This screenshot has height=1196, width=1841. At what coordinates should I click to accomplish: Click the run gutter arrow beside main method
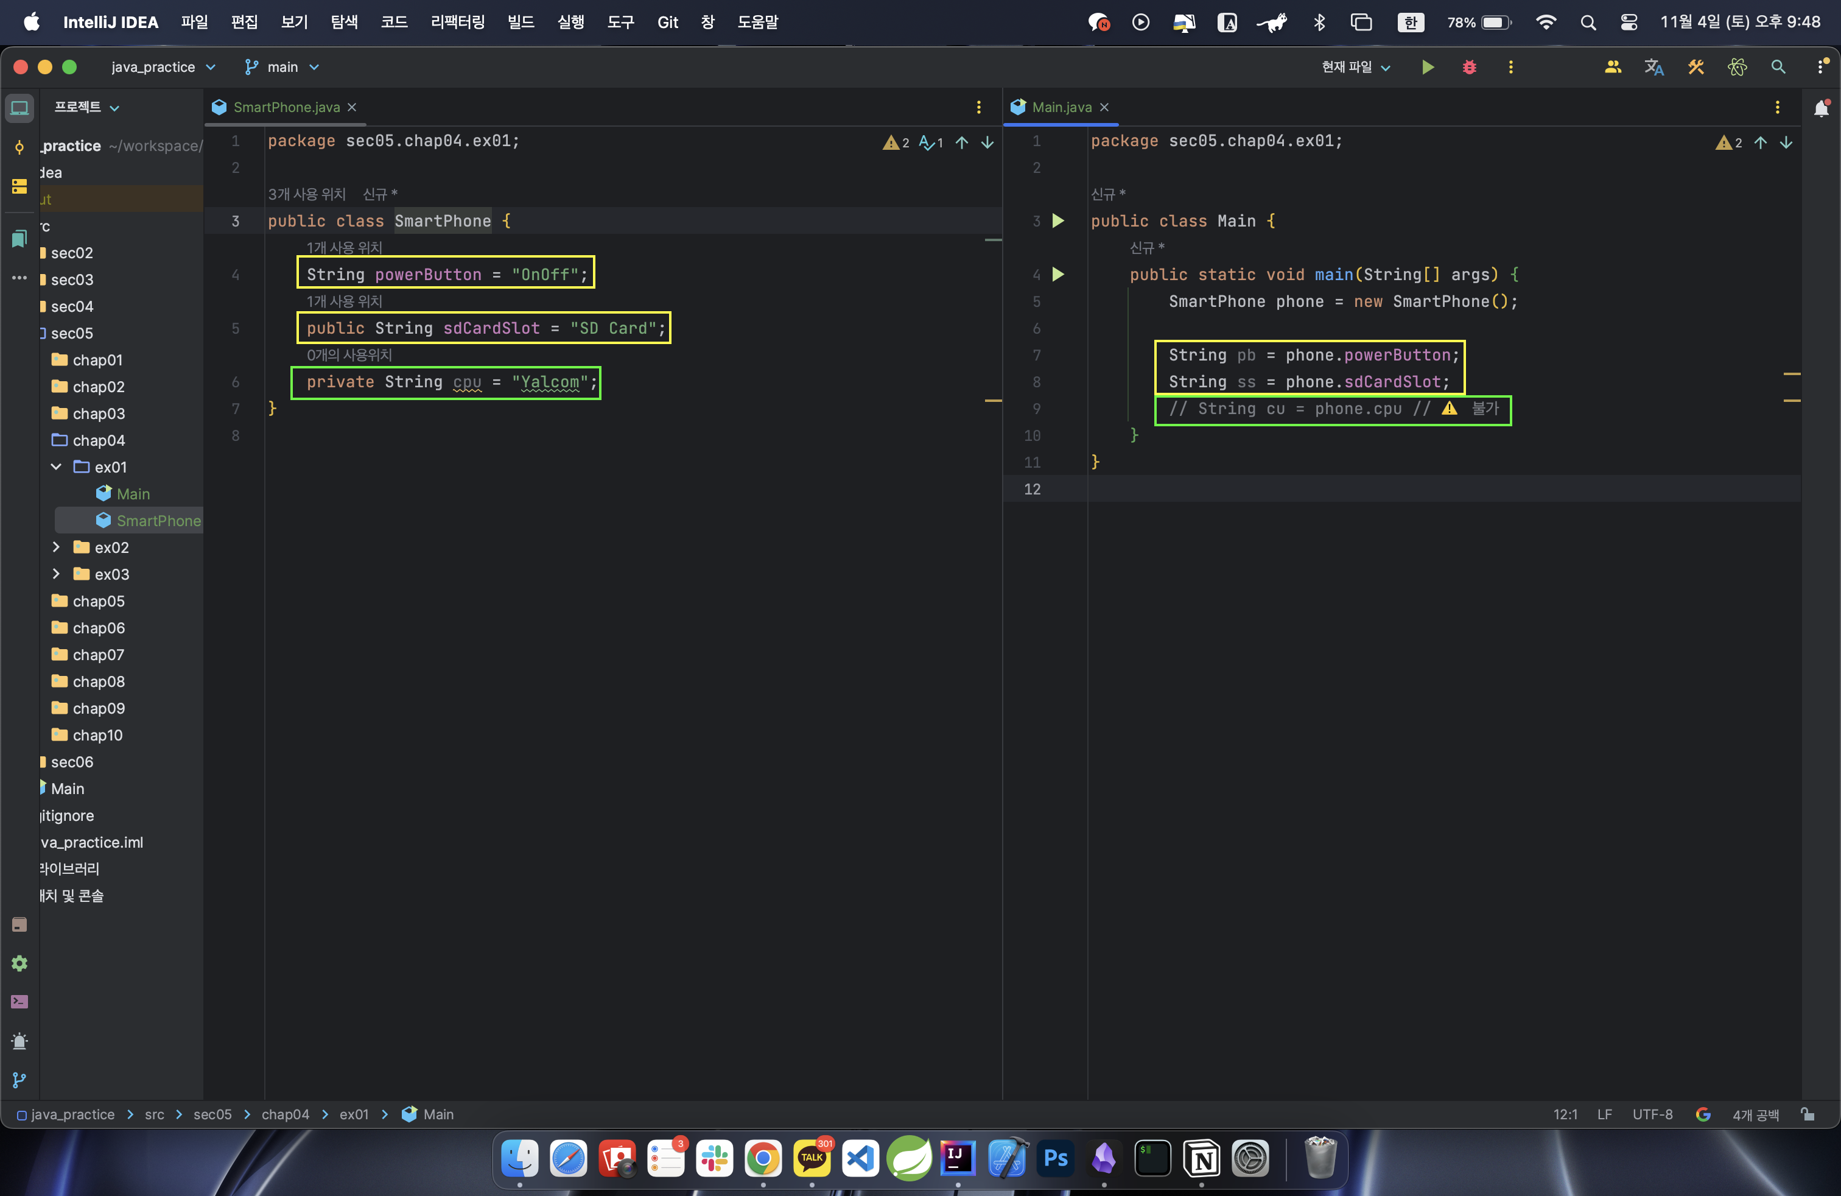1057,275
